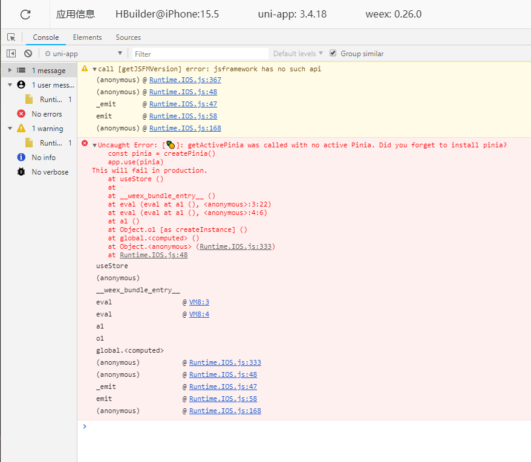Click the clear console icon
This screenshot has height=462, width=531.
point(28,54)
